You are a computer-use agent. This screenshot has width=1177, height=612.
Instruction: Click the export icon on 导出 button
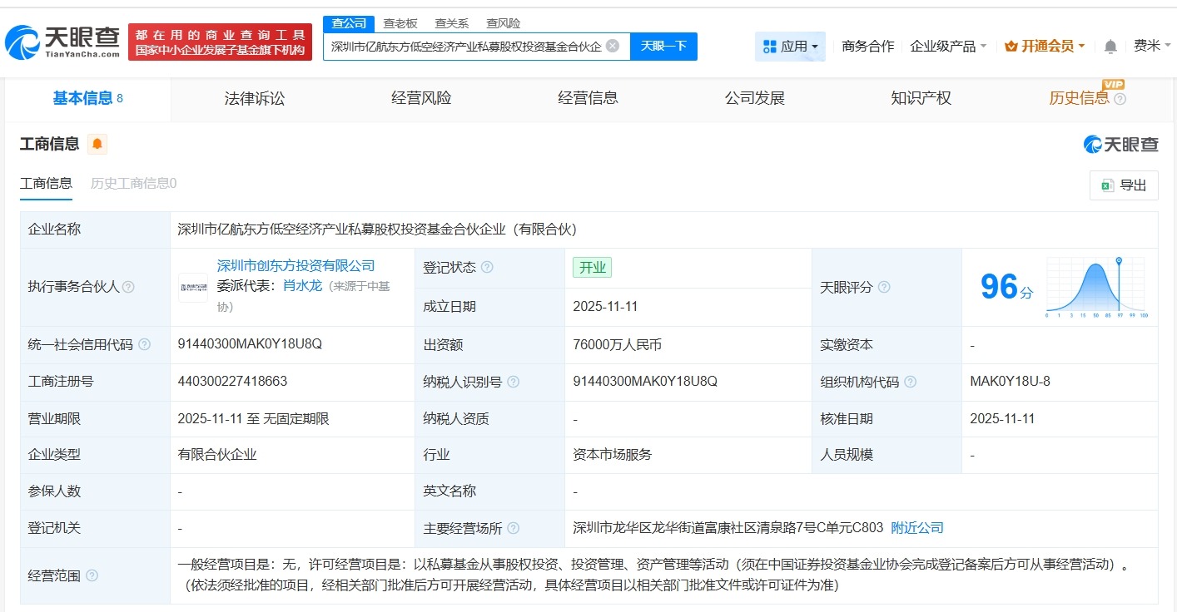[x=1107, y=185]
